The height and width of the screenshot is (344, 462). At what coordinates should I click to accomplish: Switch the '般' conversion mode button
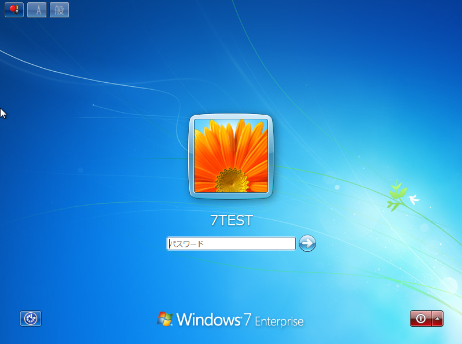click(x=59, y=10)
